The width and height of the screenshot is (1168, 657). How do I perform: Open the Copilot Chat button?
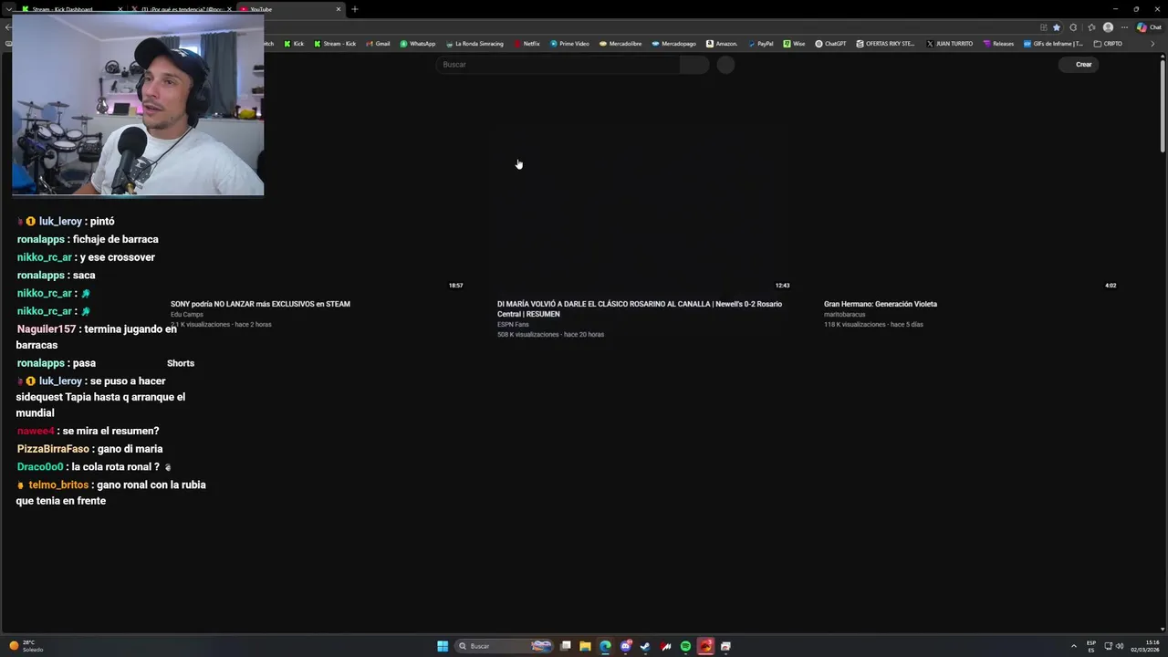coord(1149,27)
